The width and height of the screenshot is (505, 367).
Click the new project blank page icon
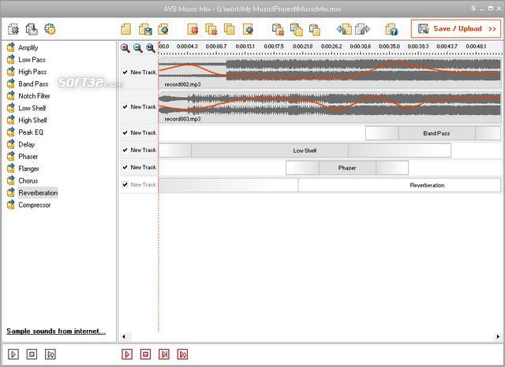126,29
